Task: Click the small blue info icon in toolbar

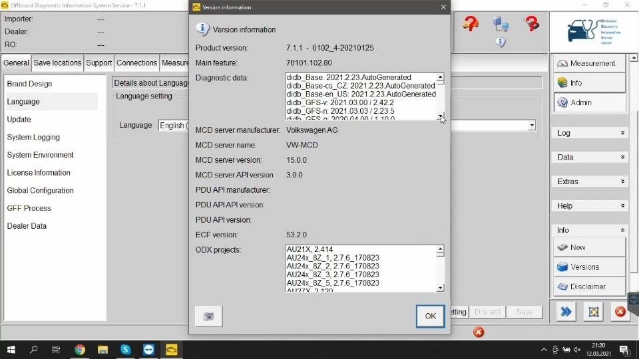Action: (x=501, y=43)
